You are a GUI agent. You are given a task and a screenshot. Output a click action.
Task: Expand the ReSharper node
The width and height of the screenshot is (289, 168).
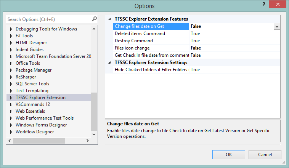(11, 77)
